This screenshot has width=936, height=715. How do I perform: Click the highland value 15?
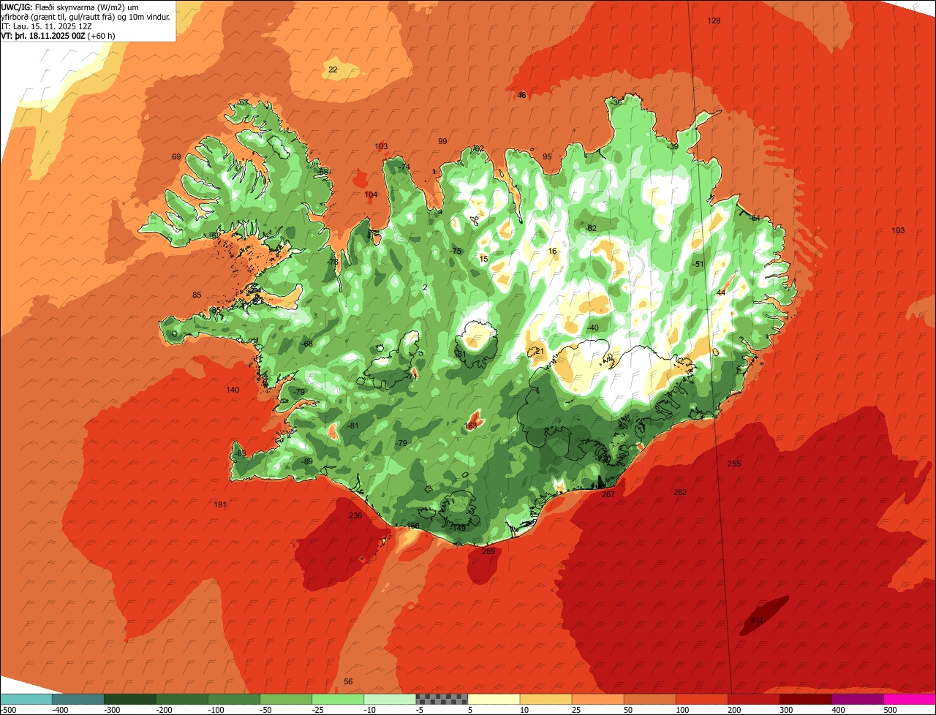tap(483, 259)
